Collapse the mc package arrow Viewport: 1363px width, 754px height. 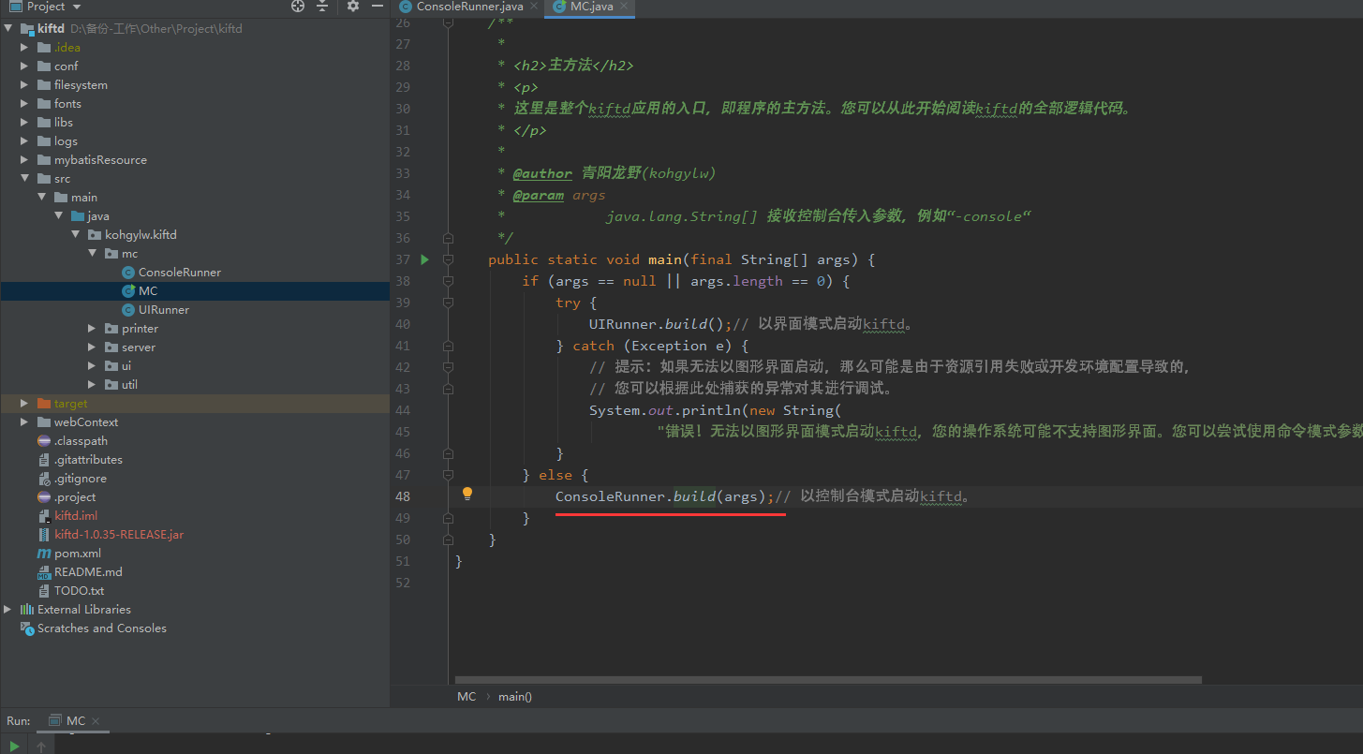pyautogui.click(x=93, y=253)
